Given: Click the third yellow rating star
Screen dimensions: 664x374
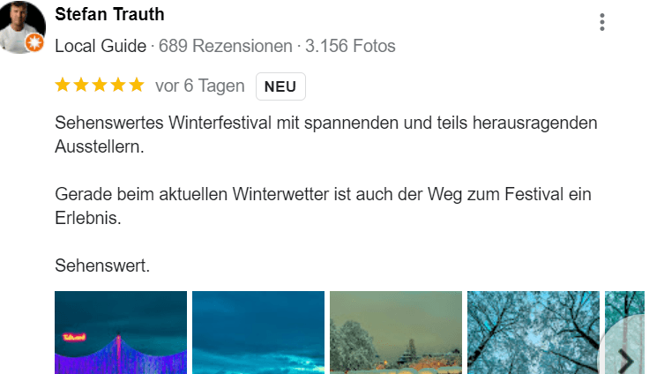Looking at the screenshot, I should coord(100,86).
